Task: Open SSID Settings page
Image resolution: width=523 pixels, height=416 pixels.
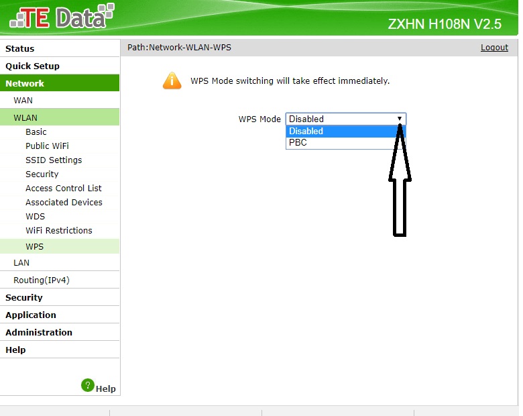Action: coord(54,160)
